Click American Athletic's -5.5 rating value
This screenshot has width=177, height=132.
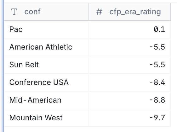coord(157,47)
